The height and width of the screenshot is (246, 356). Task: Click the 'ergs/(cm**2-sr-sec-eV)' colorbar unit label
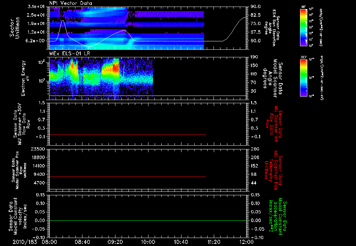[x=322, y=78]
